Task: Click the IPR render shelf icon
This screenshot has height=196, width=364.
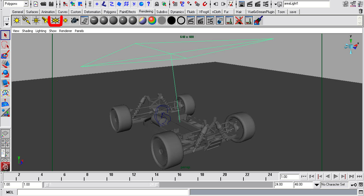Action: tap(200, 20)
